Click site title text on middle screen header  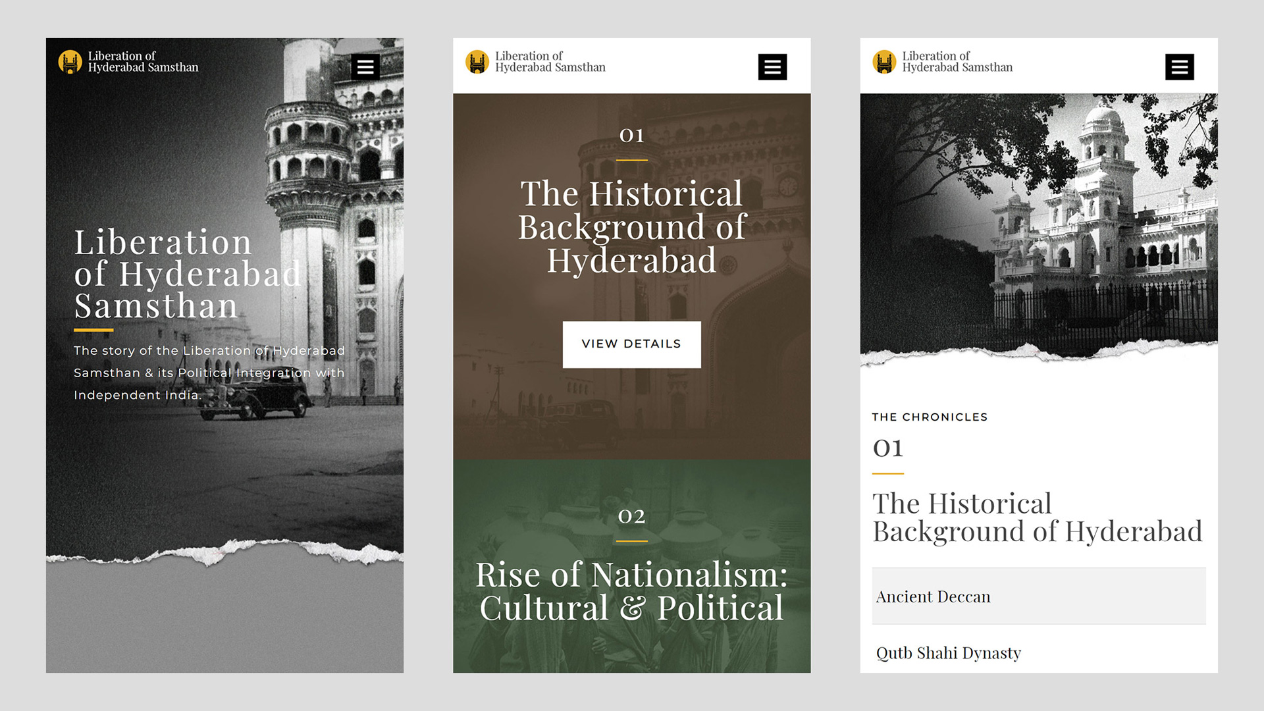(x=550, y=62)
